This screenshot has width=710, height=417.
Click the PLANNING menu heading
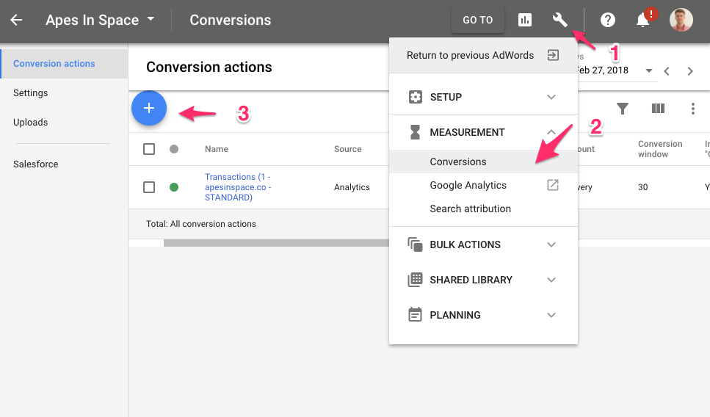[x=455, y=315]
